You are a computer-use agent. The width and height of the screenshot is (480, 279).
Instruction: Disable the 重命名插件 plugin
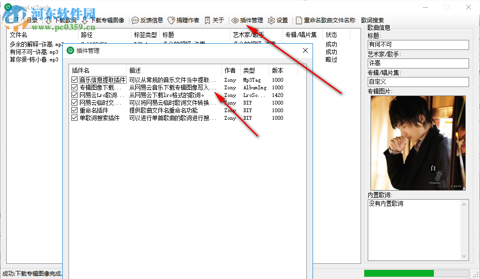pos(74,110)
